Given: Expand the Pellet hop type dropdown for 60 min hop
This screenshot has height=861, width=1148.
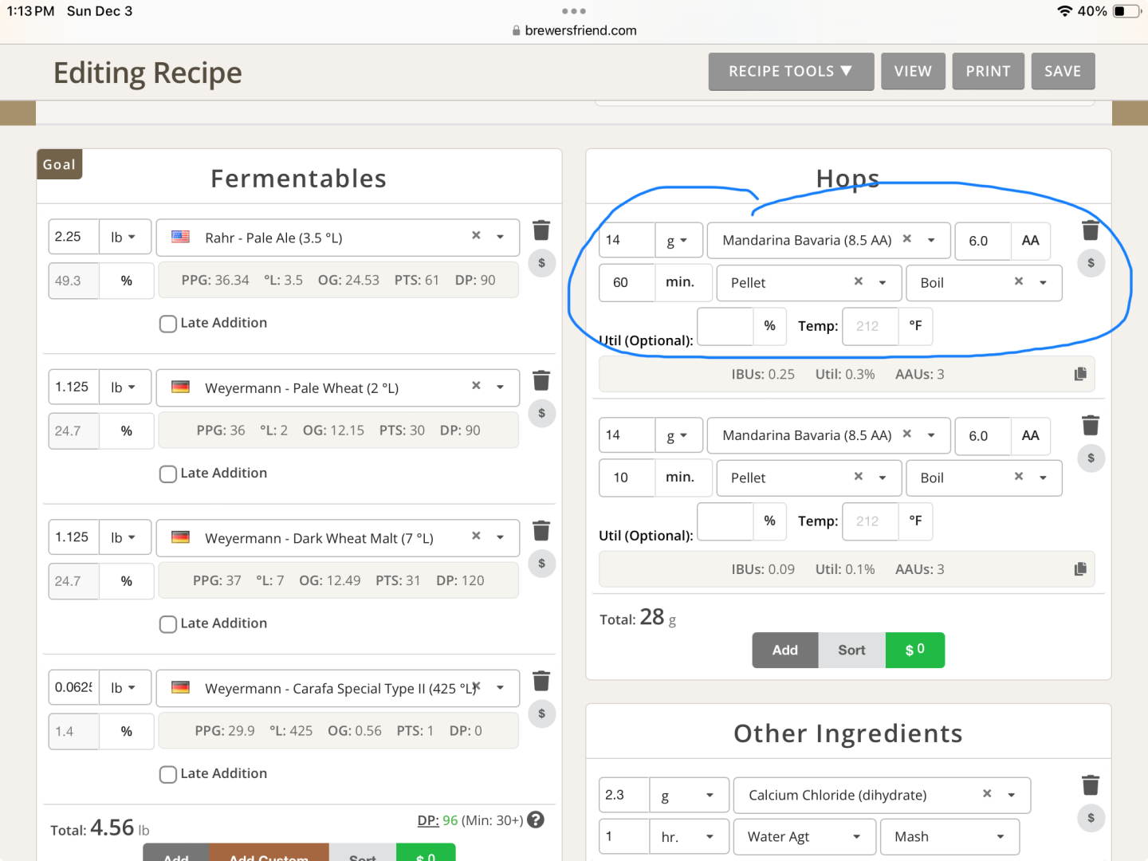Looking at the screenshot, I should tap(883, 282).
